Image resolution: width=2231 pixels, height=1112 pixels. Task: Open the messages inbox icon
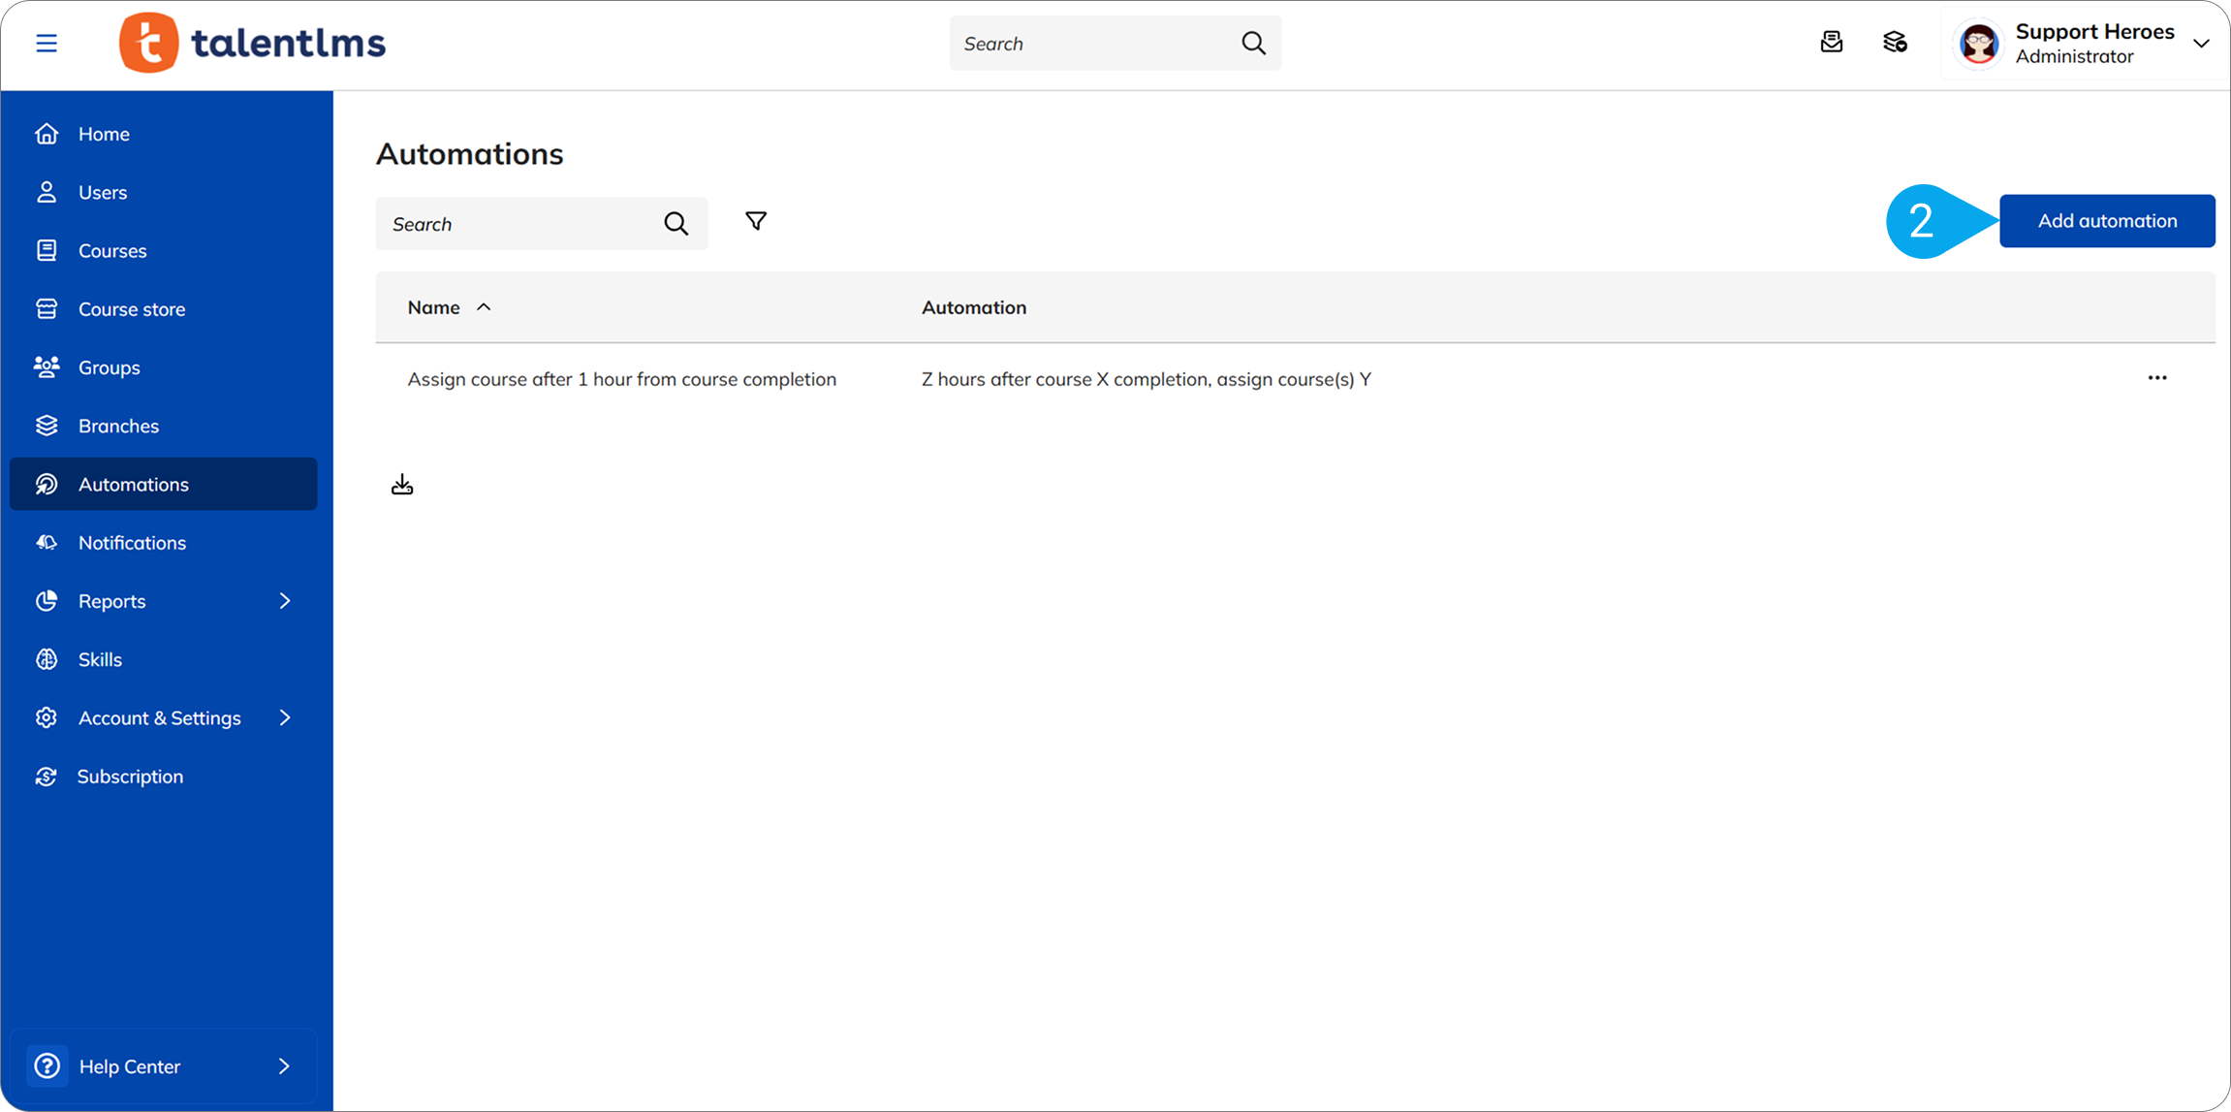tap(1831, 43)
